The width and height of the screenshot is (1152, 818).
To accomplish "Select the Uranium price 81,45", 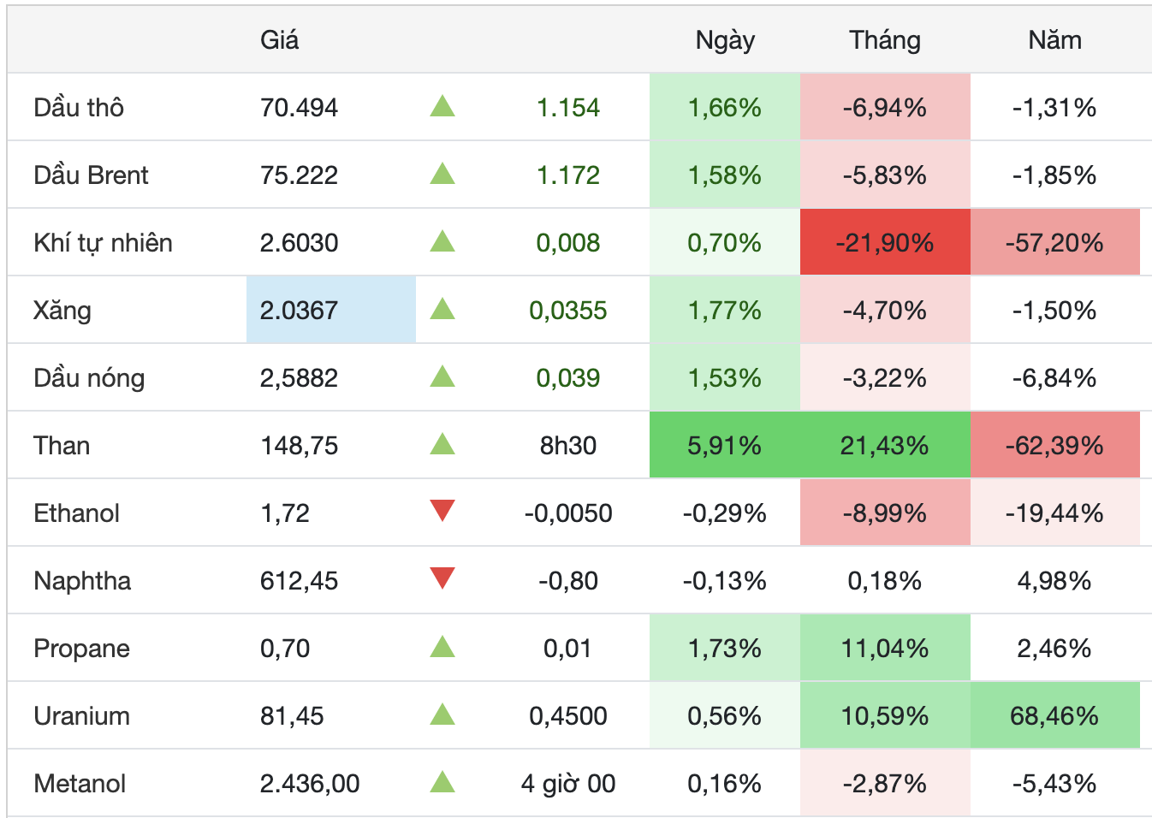I will pos(292,716).
